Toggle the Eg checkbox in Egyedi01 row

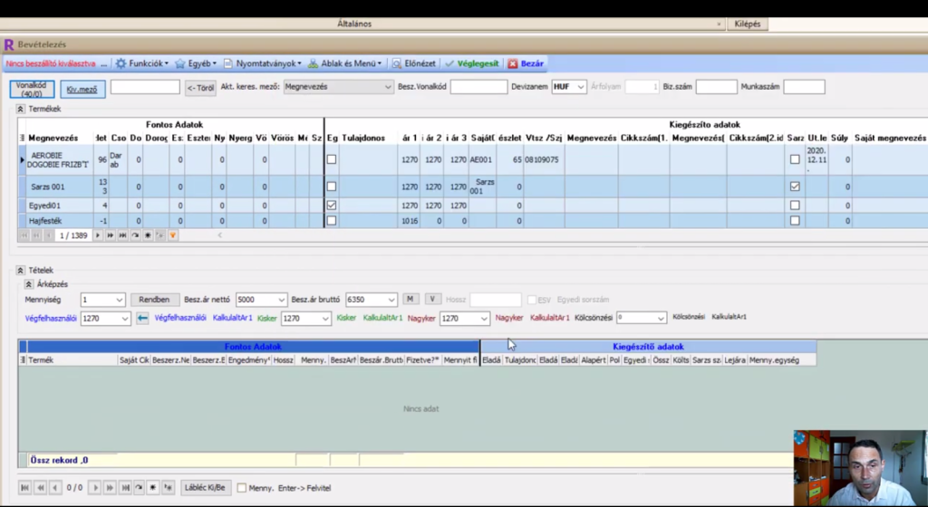point(332,206)
